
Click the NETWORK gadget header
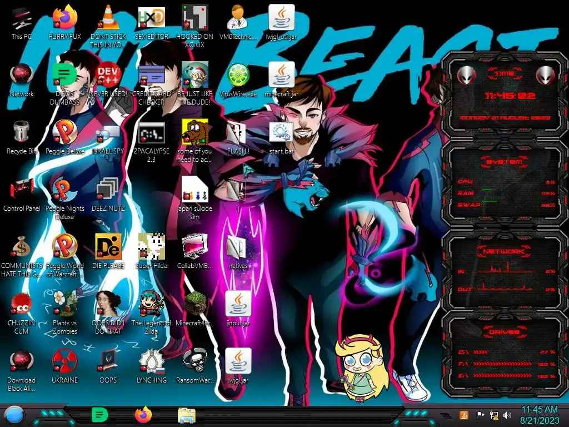point(503,251)
